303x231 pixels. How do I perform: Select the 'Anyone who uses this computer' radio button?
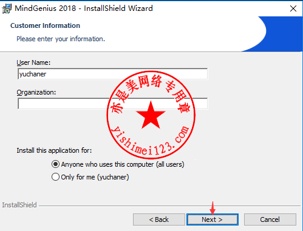pos(55,164)
